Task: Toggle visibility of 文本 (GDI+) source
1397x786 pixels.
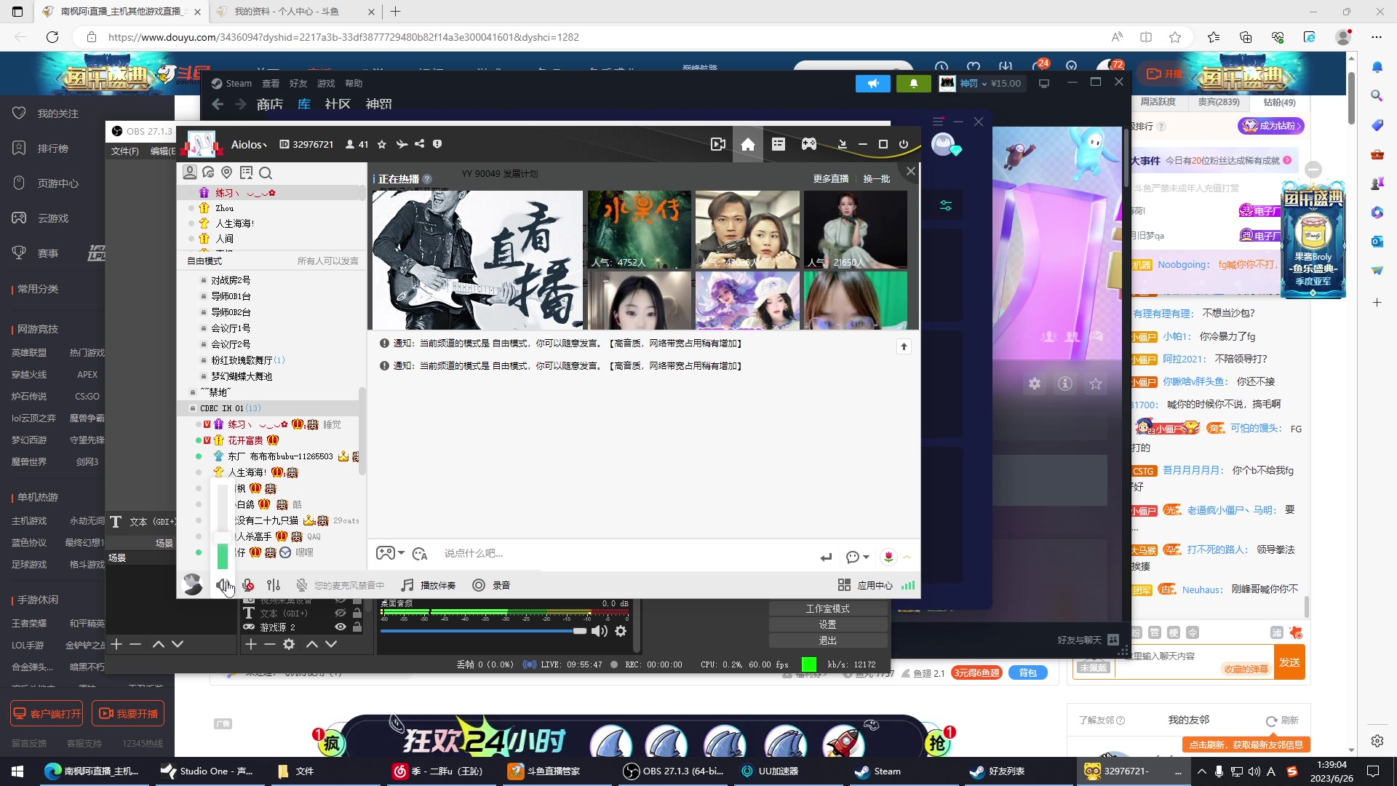Action: [340, 614]
